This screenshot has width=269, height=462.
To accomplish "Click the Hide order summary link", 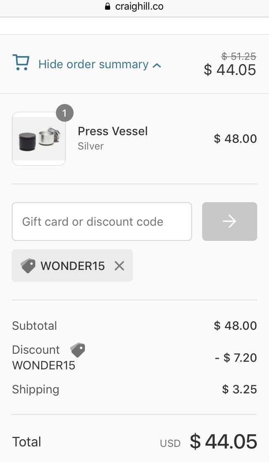I will pos(93,64).
